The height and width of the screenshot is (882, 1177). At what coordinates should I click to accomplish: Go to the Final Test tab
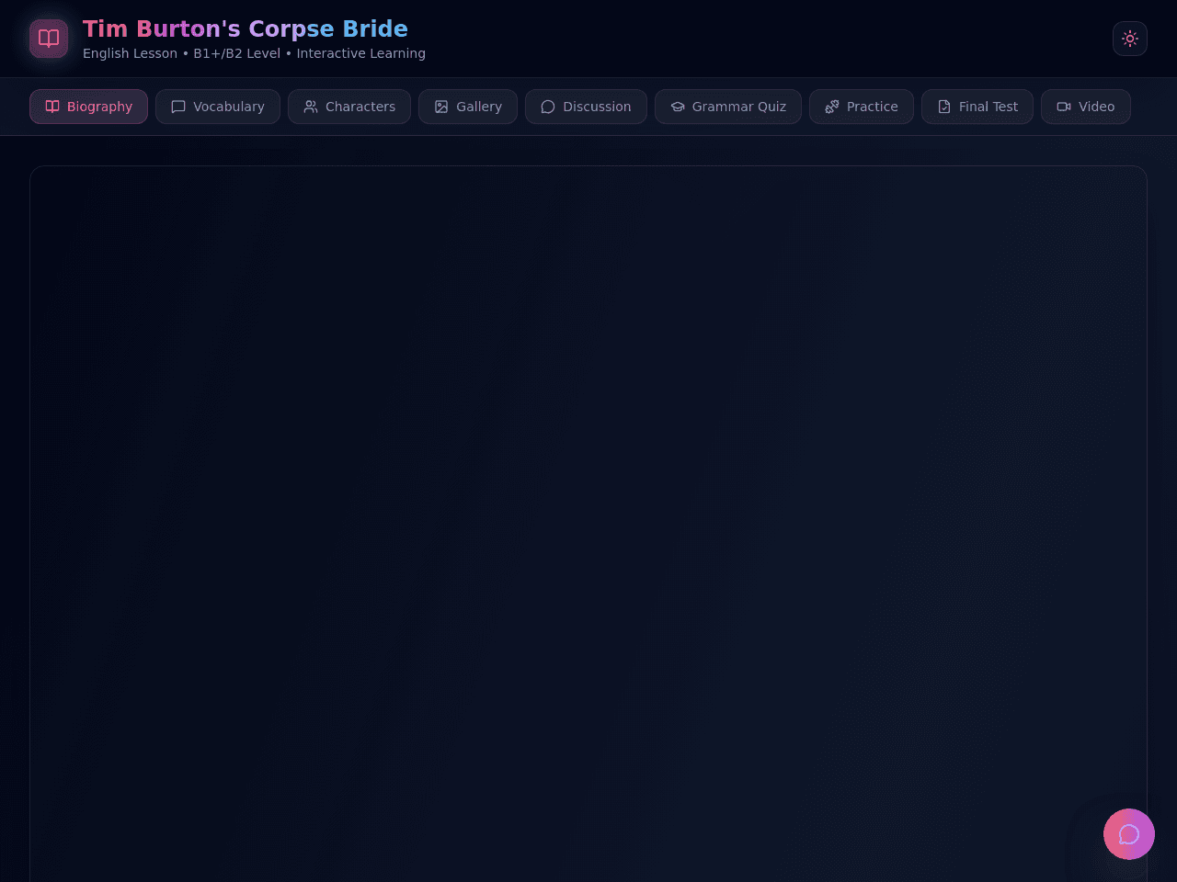[x=977, y=107]
